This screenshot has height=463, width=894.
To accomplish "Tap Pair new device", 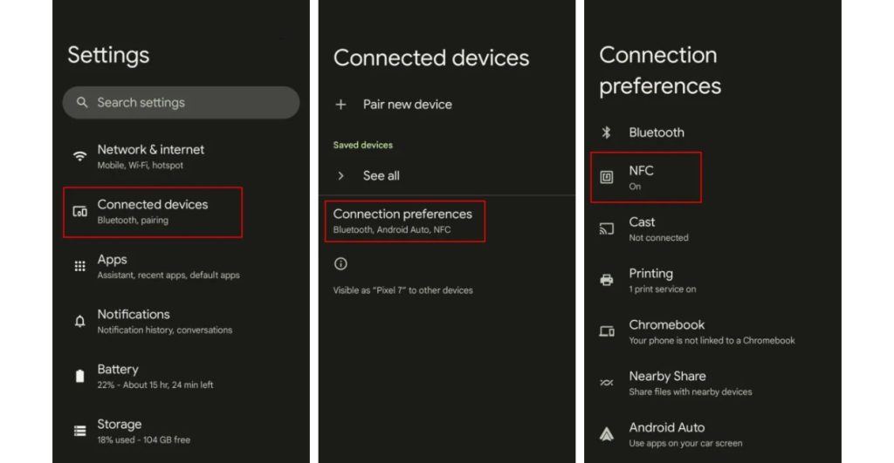I will [x=446, y=105].
